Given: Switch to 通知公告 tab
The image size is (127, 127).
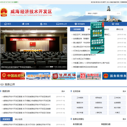Looking at the screenshot, I should [x=120, y=29].
